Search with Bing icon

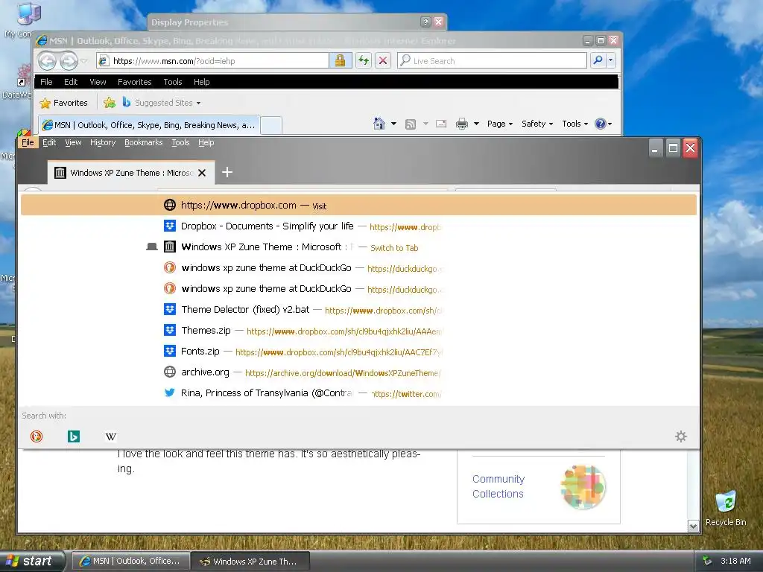tap(74, 436)
